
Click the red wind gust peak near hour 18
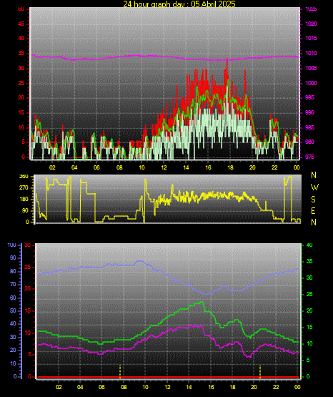[227, 62]
